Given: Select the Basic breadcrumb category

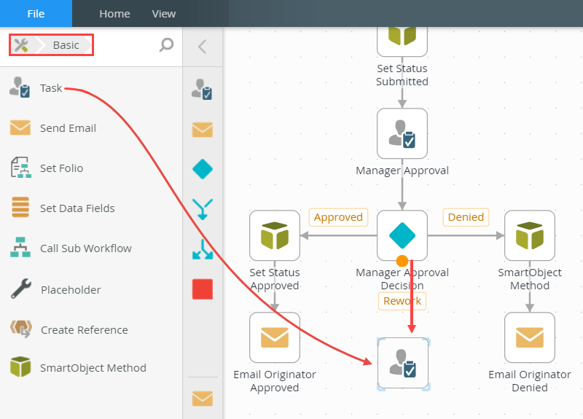Looking at the screenshot, I should coord(66,45).
